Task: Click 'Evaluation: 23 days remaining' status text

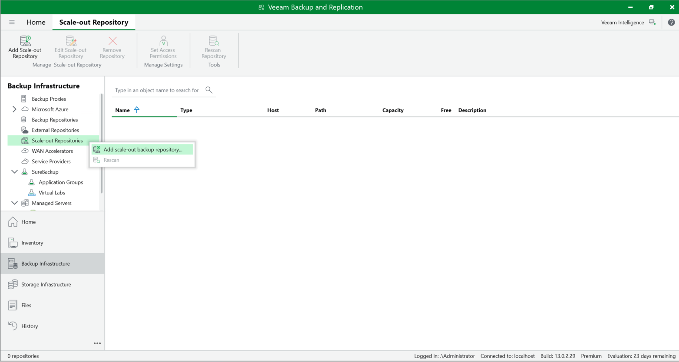Action: (x=641, y=356)
